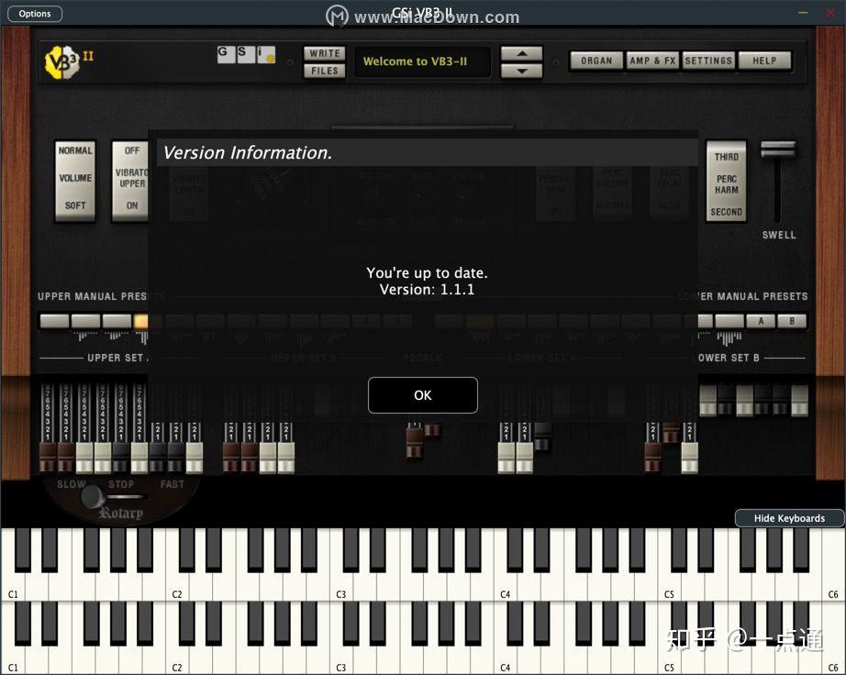Screen dimensions: 846x675
Task: Click the Rotary speed knob
Action: (x=93, y=497)
